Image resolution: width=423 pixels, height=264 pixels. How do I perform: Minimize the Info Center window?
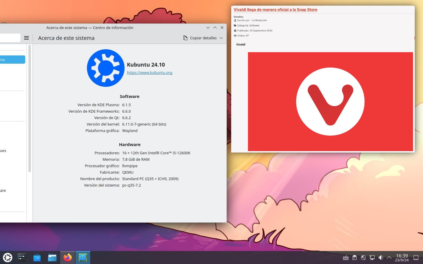tap(208, 28)
